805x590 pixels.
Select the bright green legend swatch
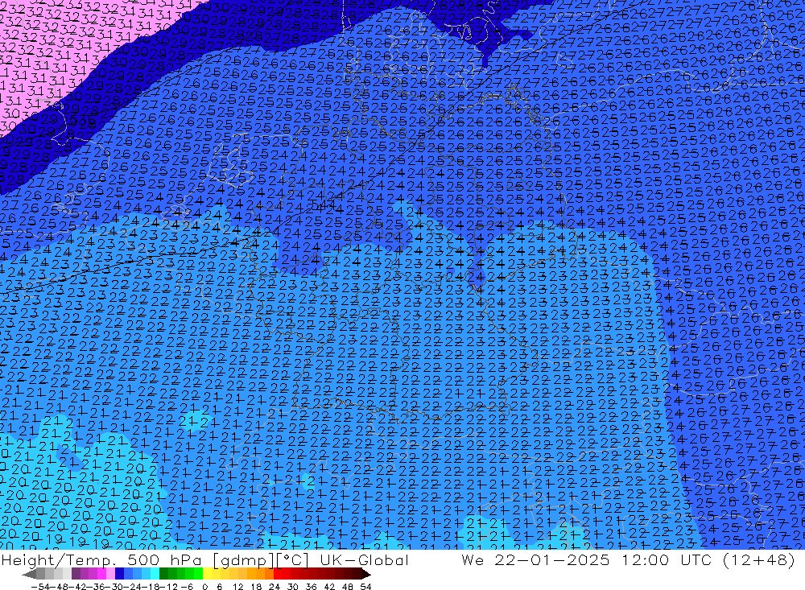point(199,574)
